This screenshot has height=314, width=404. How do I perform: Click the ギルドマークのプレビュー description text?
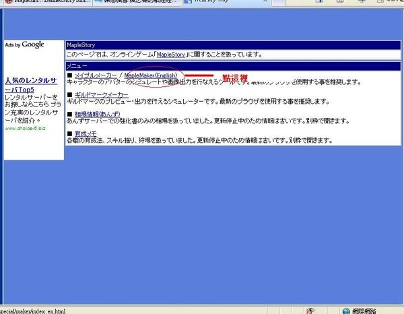[198, 101]
